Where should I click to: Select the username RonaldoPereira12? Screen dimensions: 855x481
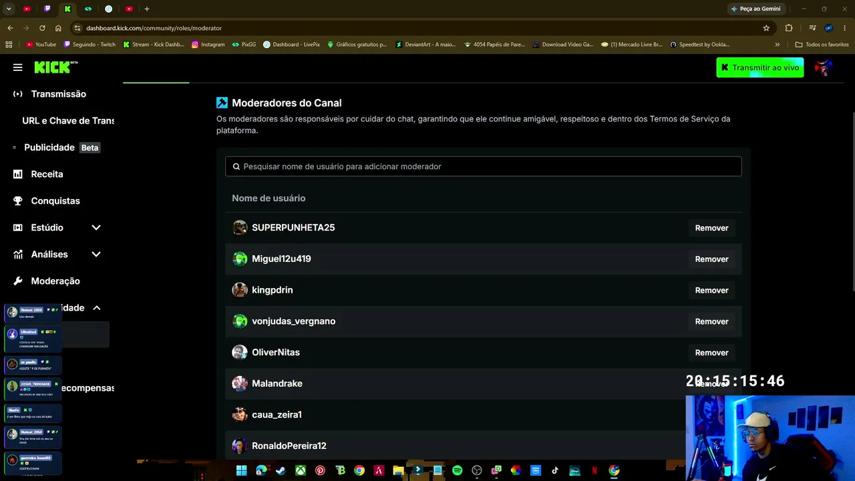pyautogui.click(x=289, y=446)
